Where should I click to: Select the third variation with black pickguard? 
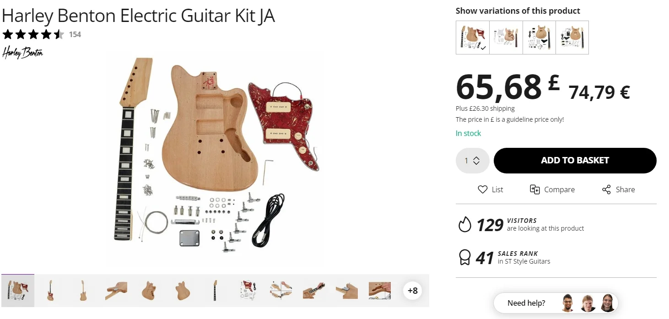pyautogui.click(x=539, y=38)
